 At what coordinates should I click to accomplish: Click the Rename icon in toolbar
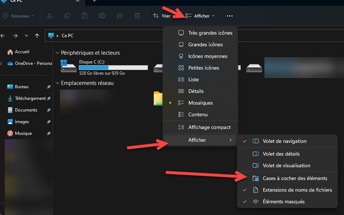(x=102, y=16)
